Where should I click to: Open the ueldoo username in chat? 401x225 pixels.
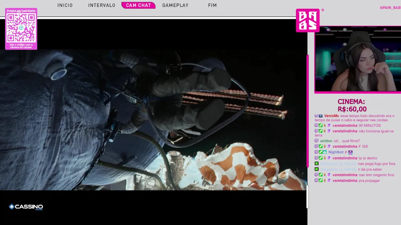[326, 141]
